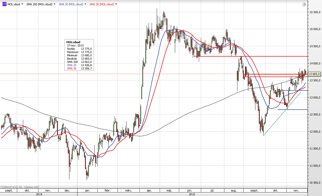322x196 pixels.
Task: Click the purple CFD instrument icon
Action: click(x=4, y=4)
